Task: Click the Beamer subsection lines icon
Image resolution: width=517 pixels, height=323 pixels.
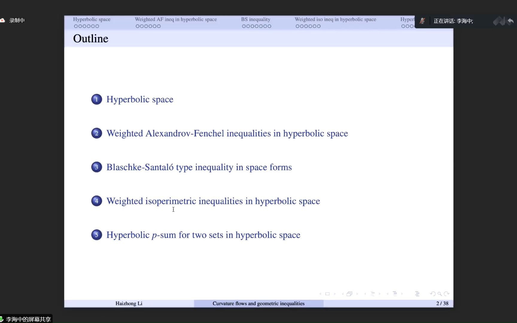Action: coord(372,294)
